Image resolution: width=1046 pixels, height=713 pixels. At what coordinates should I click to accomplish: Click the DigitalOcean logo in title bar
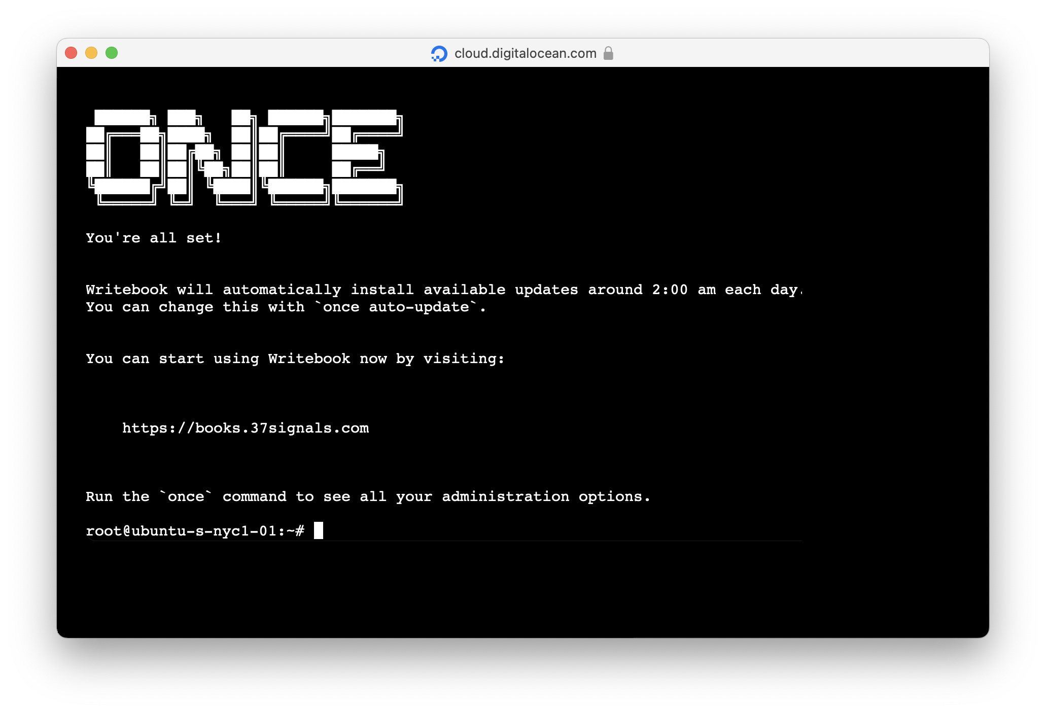point(439,53)
